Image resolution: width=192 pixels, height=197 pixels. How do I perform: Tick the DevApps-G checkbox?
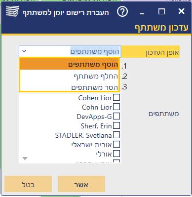pyautogui.click(x=116, y=116)
